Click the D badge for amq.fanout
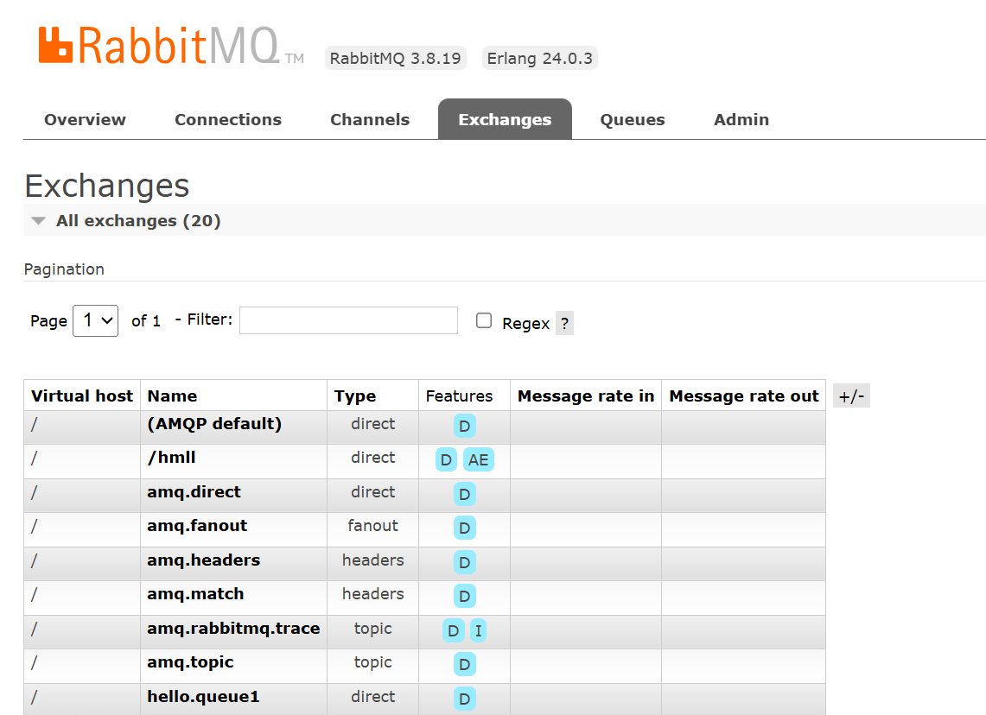The width and height of the screenshot is (986, 715). click(465, 528)
